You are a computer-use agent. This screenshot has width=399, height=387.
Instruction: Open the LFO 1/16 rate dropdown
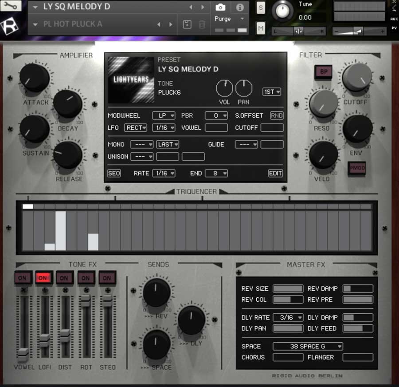point(164,128)
